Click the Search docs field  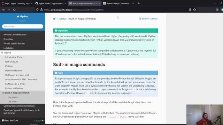click(23, 26)
